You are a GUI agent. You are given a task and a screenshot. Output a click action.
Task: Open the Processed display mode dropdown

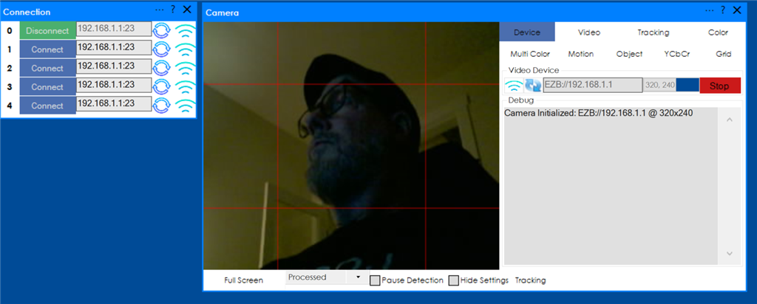click(325, 277)
